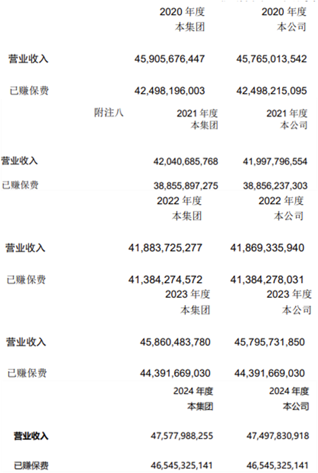This screenshot has width=318, height=473.
Task: Select 2024 本公司 已赚保费 value 46,545,325,141
Action: tap(278, 465)
